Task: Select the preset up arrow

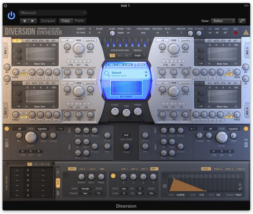Action: pos(146,72)
